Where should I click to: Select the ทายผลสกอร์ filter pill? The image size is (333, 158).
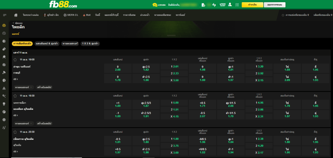click(x=70, y=44)
